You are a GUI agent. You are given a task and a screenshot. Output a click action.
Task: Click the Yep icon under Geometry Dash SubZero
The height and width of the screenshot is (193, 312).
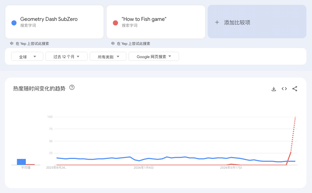12,43
